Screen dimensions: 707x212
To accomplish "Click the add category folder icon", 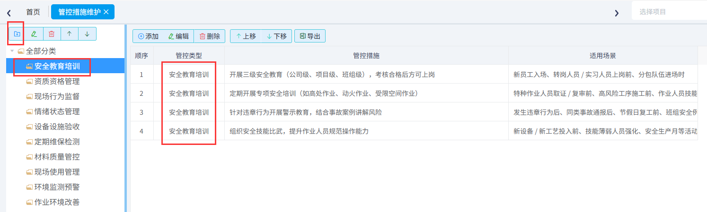I will pyautogui.click(x=17, y=34).
